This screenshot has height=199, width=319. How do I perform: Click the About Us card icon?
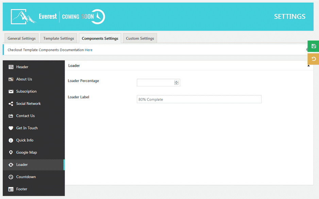click(11, 79)
